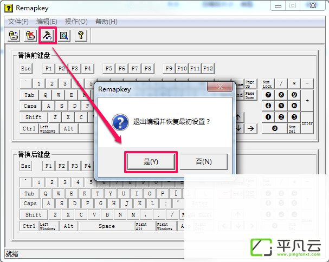The height and width of the screenshot is (262, 329).
Task: Click Ctrl key in 替换前键盘
Action: (29, 128)
